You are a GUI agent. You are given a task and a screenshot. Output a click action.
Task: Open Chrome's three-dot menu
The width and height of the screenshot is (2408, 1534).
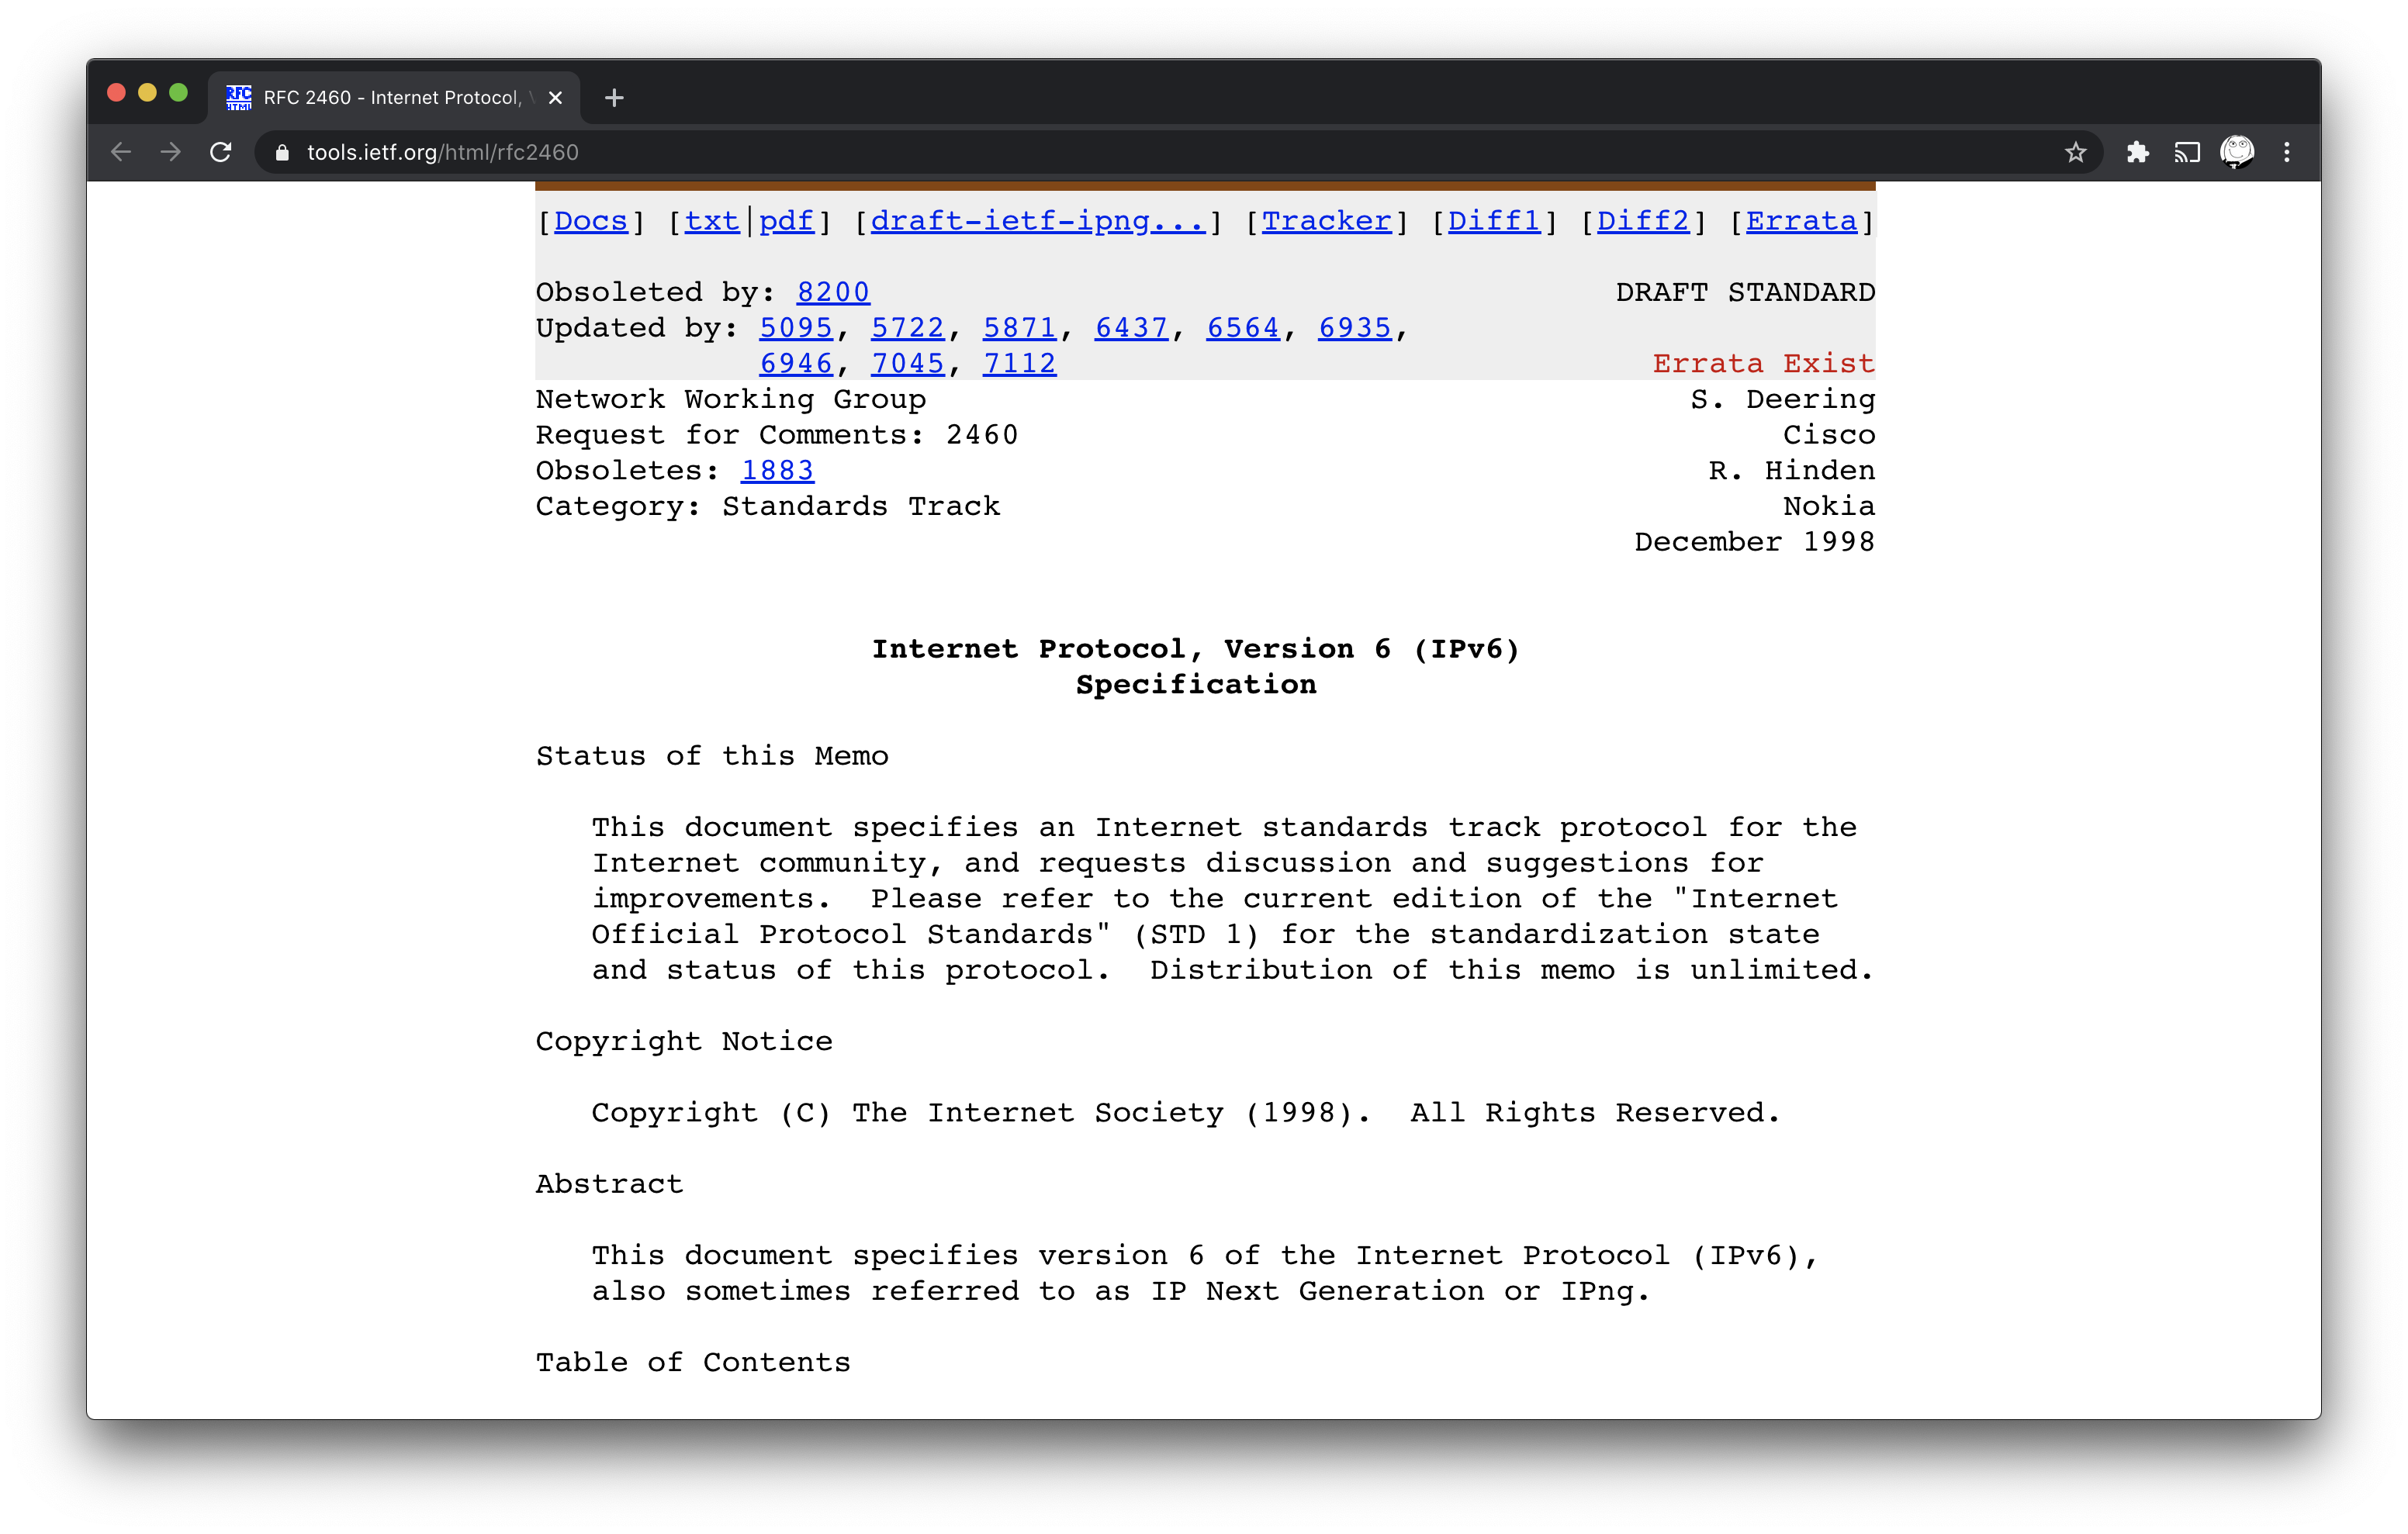click(x=2287, y=152)
